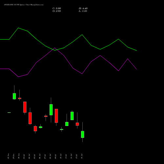The height and width of the screenshot is (164, 164).
Task: Select the 06 Jul date label
Action: tap(40, 156)
